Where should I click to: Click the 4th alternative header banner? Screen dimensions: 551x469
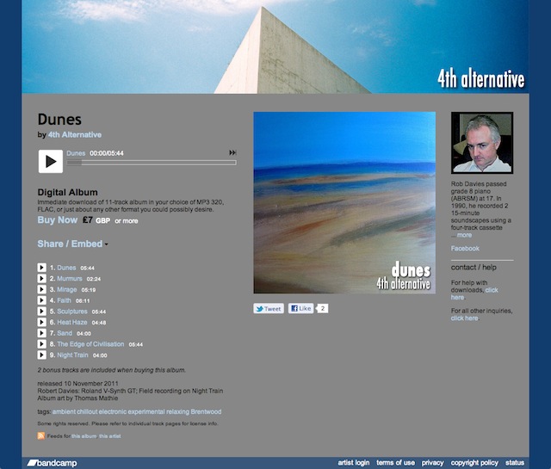click(275, 46)
